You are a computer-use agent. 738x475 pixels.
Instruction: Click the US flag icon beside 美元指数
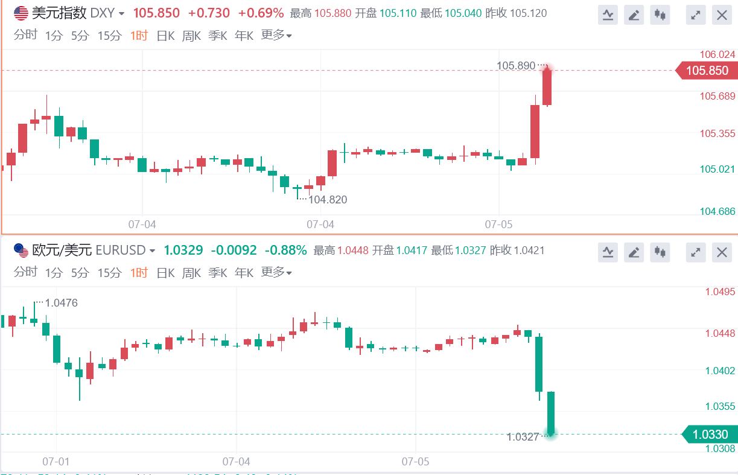click(x=21, y=13)
